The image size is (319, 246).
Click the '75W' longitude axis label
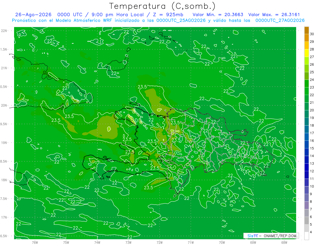point(66,243)
